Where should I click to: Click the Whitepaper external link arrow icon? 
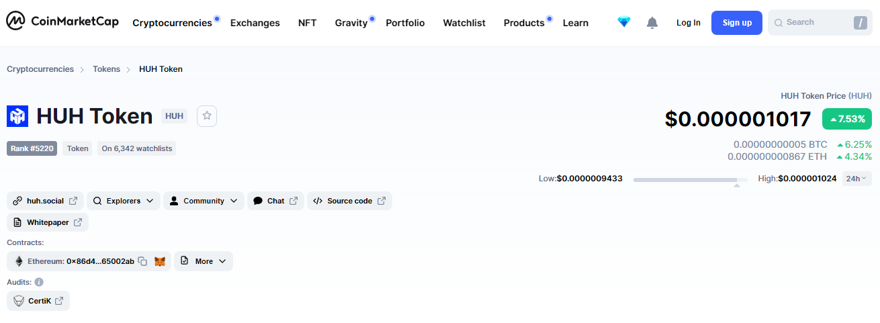pyautogui.click(x=78, y=222)
